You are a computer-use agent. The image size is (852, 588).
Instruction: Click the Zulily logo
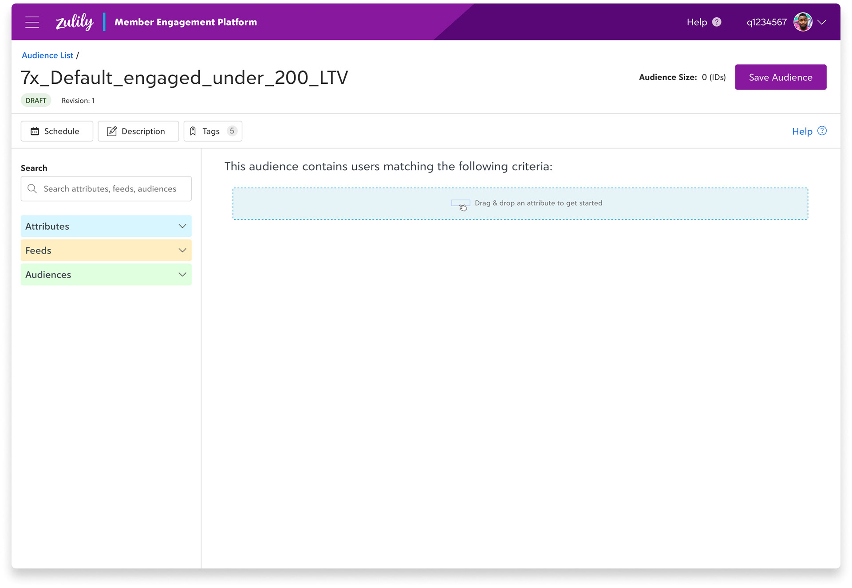(x=74, y=22)
